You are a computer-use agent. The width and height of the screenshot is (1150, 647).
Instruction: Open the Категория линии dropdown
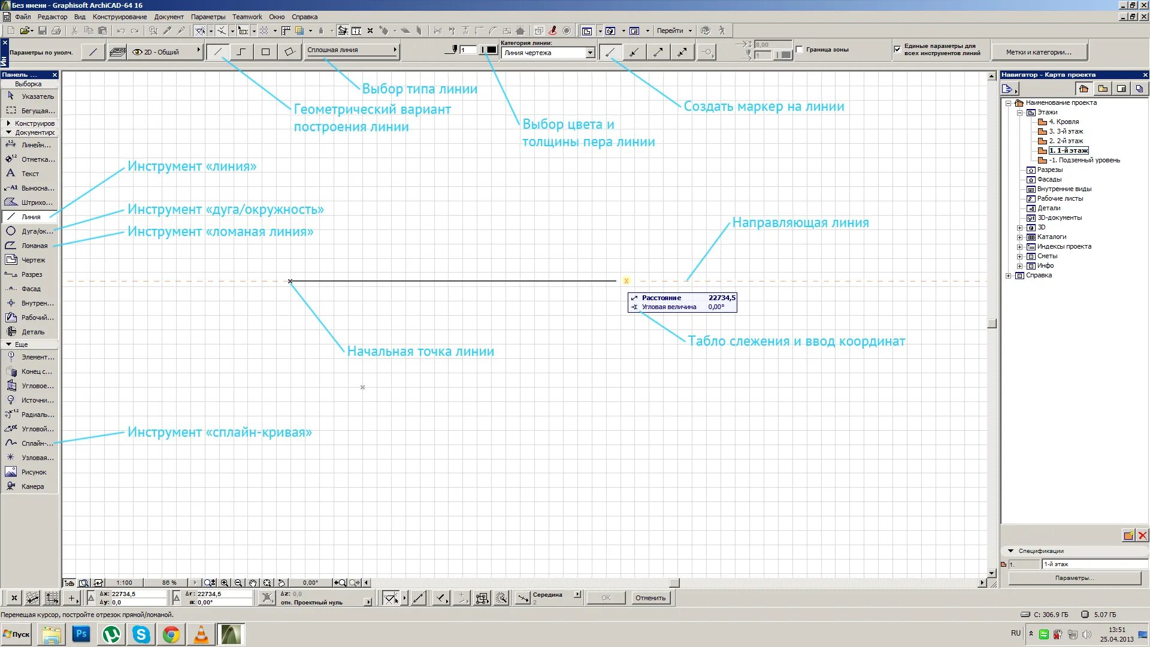tap(590, 53)
